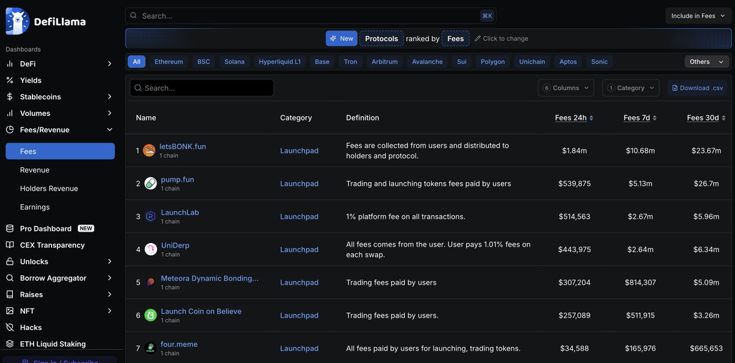Screen dimensions: 735x363
Task: Filter by Base chain
Action: coord(322,62)
